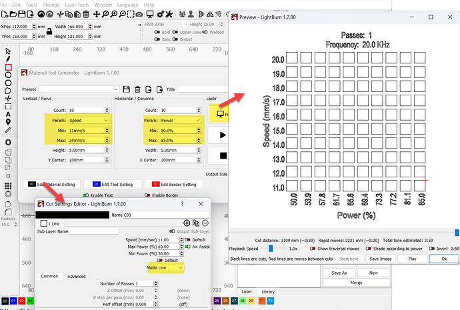Save project with floppy disk icon
This screenshot has height=310, width=460.
click(22, 14)
